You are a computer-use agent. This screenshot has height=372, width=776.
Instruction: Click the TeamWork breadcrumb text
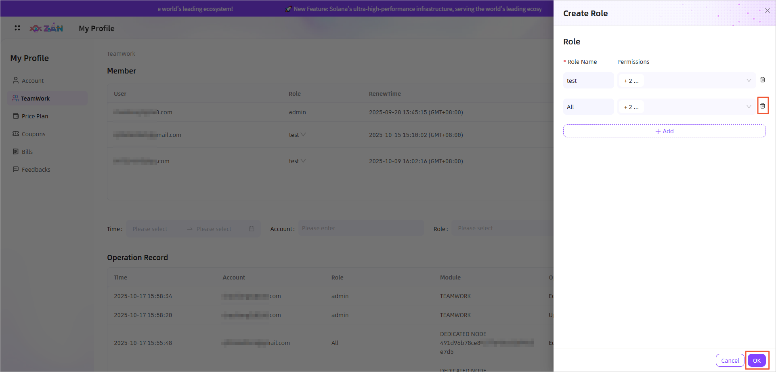click(x=121, y=54)
